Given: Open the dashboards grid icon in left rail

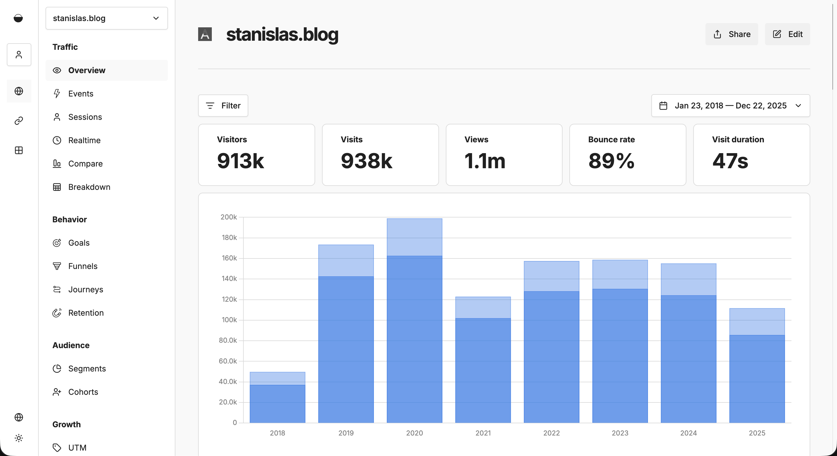Looking at the screenshot, I should point(19,150).
